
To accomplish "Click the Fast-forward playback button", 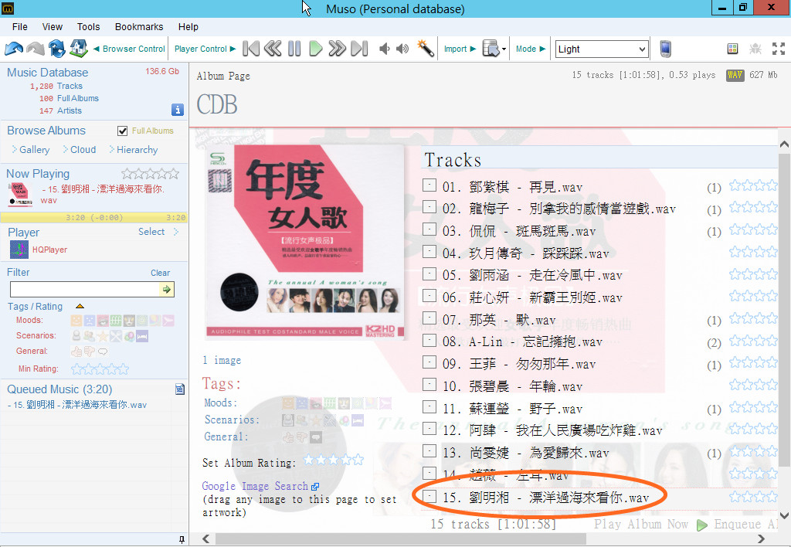I will coord(337,49).
